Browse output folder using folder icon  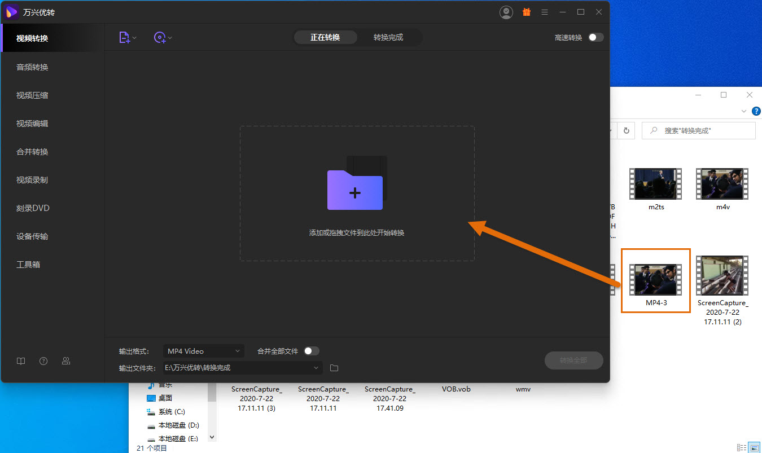point(334,368)
